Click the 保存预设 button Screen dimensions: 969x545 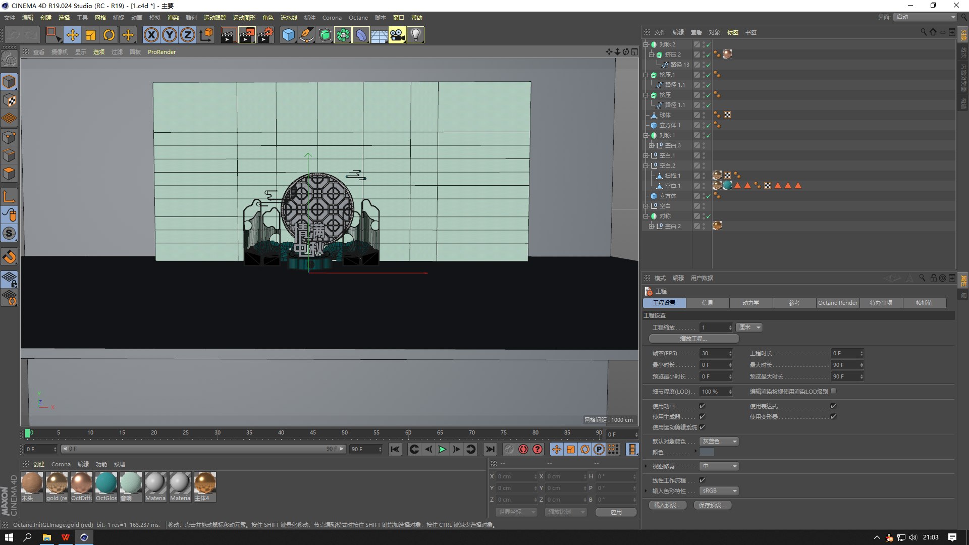point(712,505)
